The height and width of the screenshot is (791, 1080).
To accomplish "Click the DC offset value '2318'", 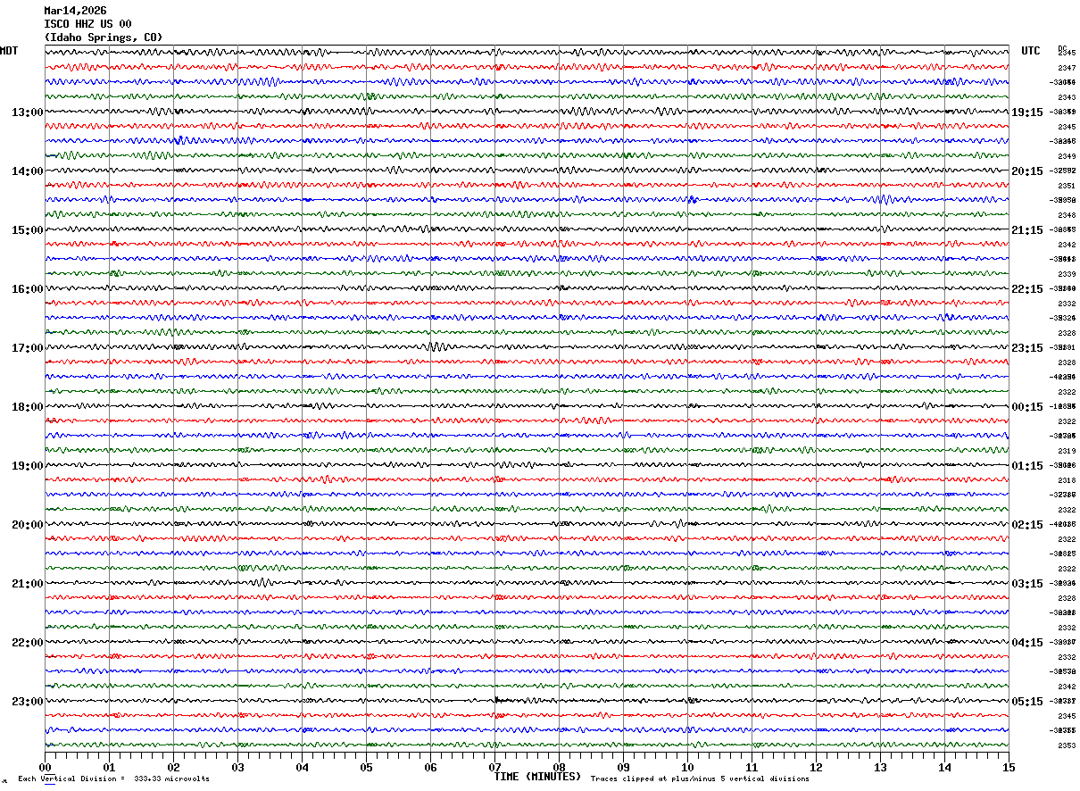I will click(1066, 480).
